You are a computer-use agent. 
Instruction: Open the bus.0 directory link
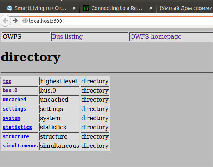10,90
